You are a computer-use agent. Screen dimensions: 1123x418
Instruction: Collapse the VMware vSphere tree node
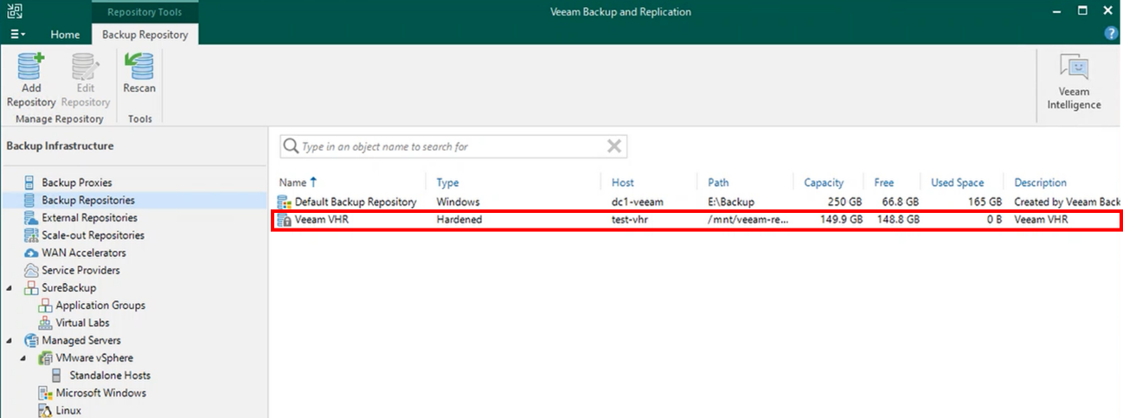24,357
